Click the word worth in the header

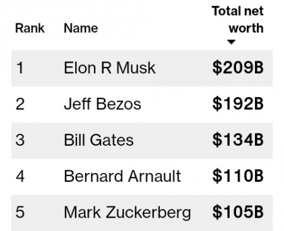pyautogui.click(x=246, y=28)
